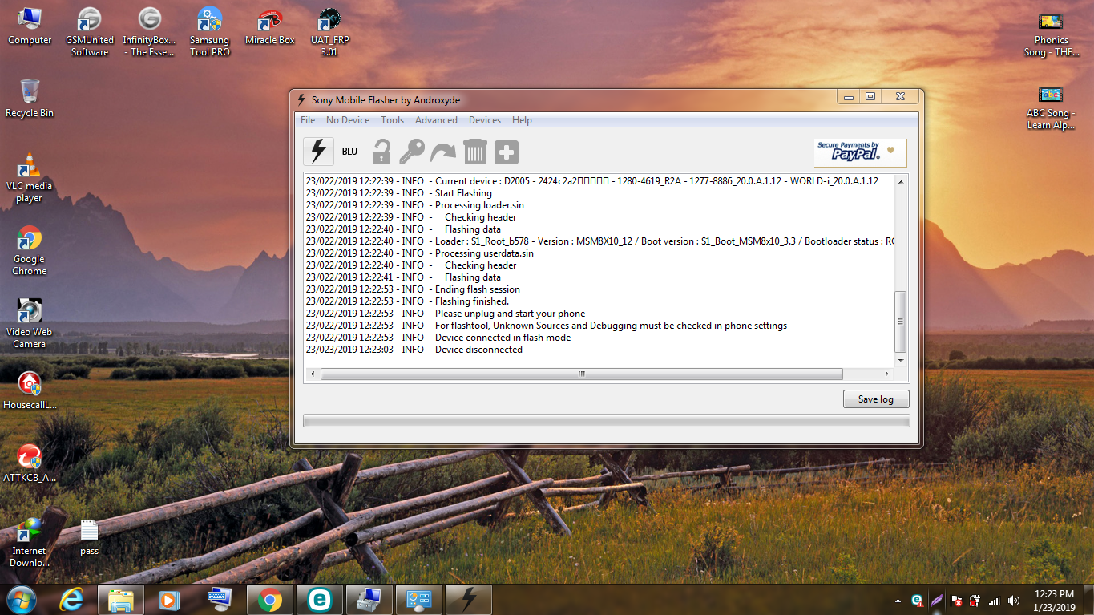1094x615 pixels.
Task: Select the Recycle Bin desktop icon
Action: pyautogui.click(x=30, y=99)
